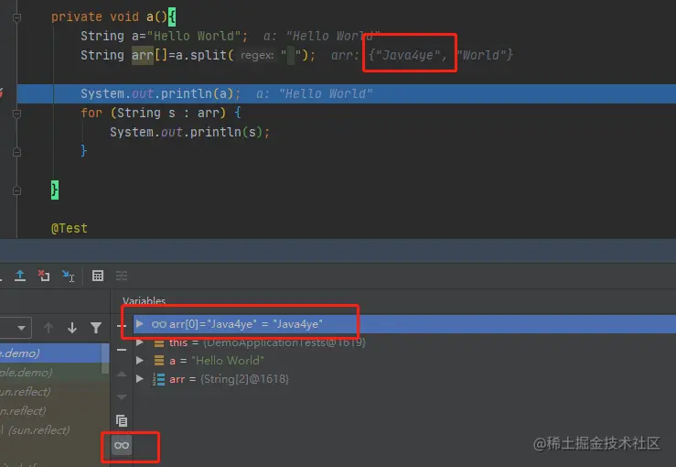This screenshot has width=676, height=467.
Task: Click the previous frame up arrow
Action: 48,328
